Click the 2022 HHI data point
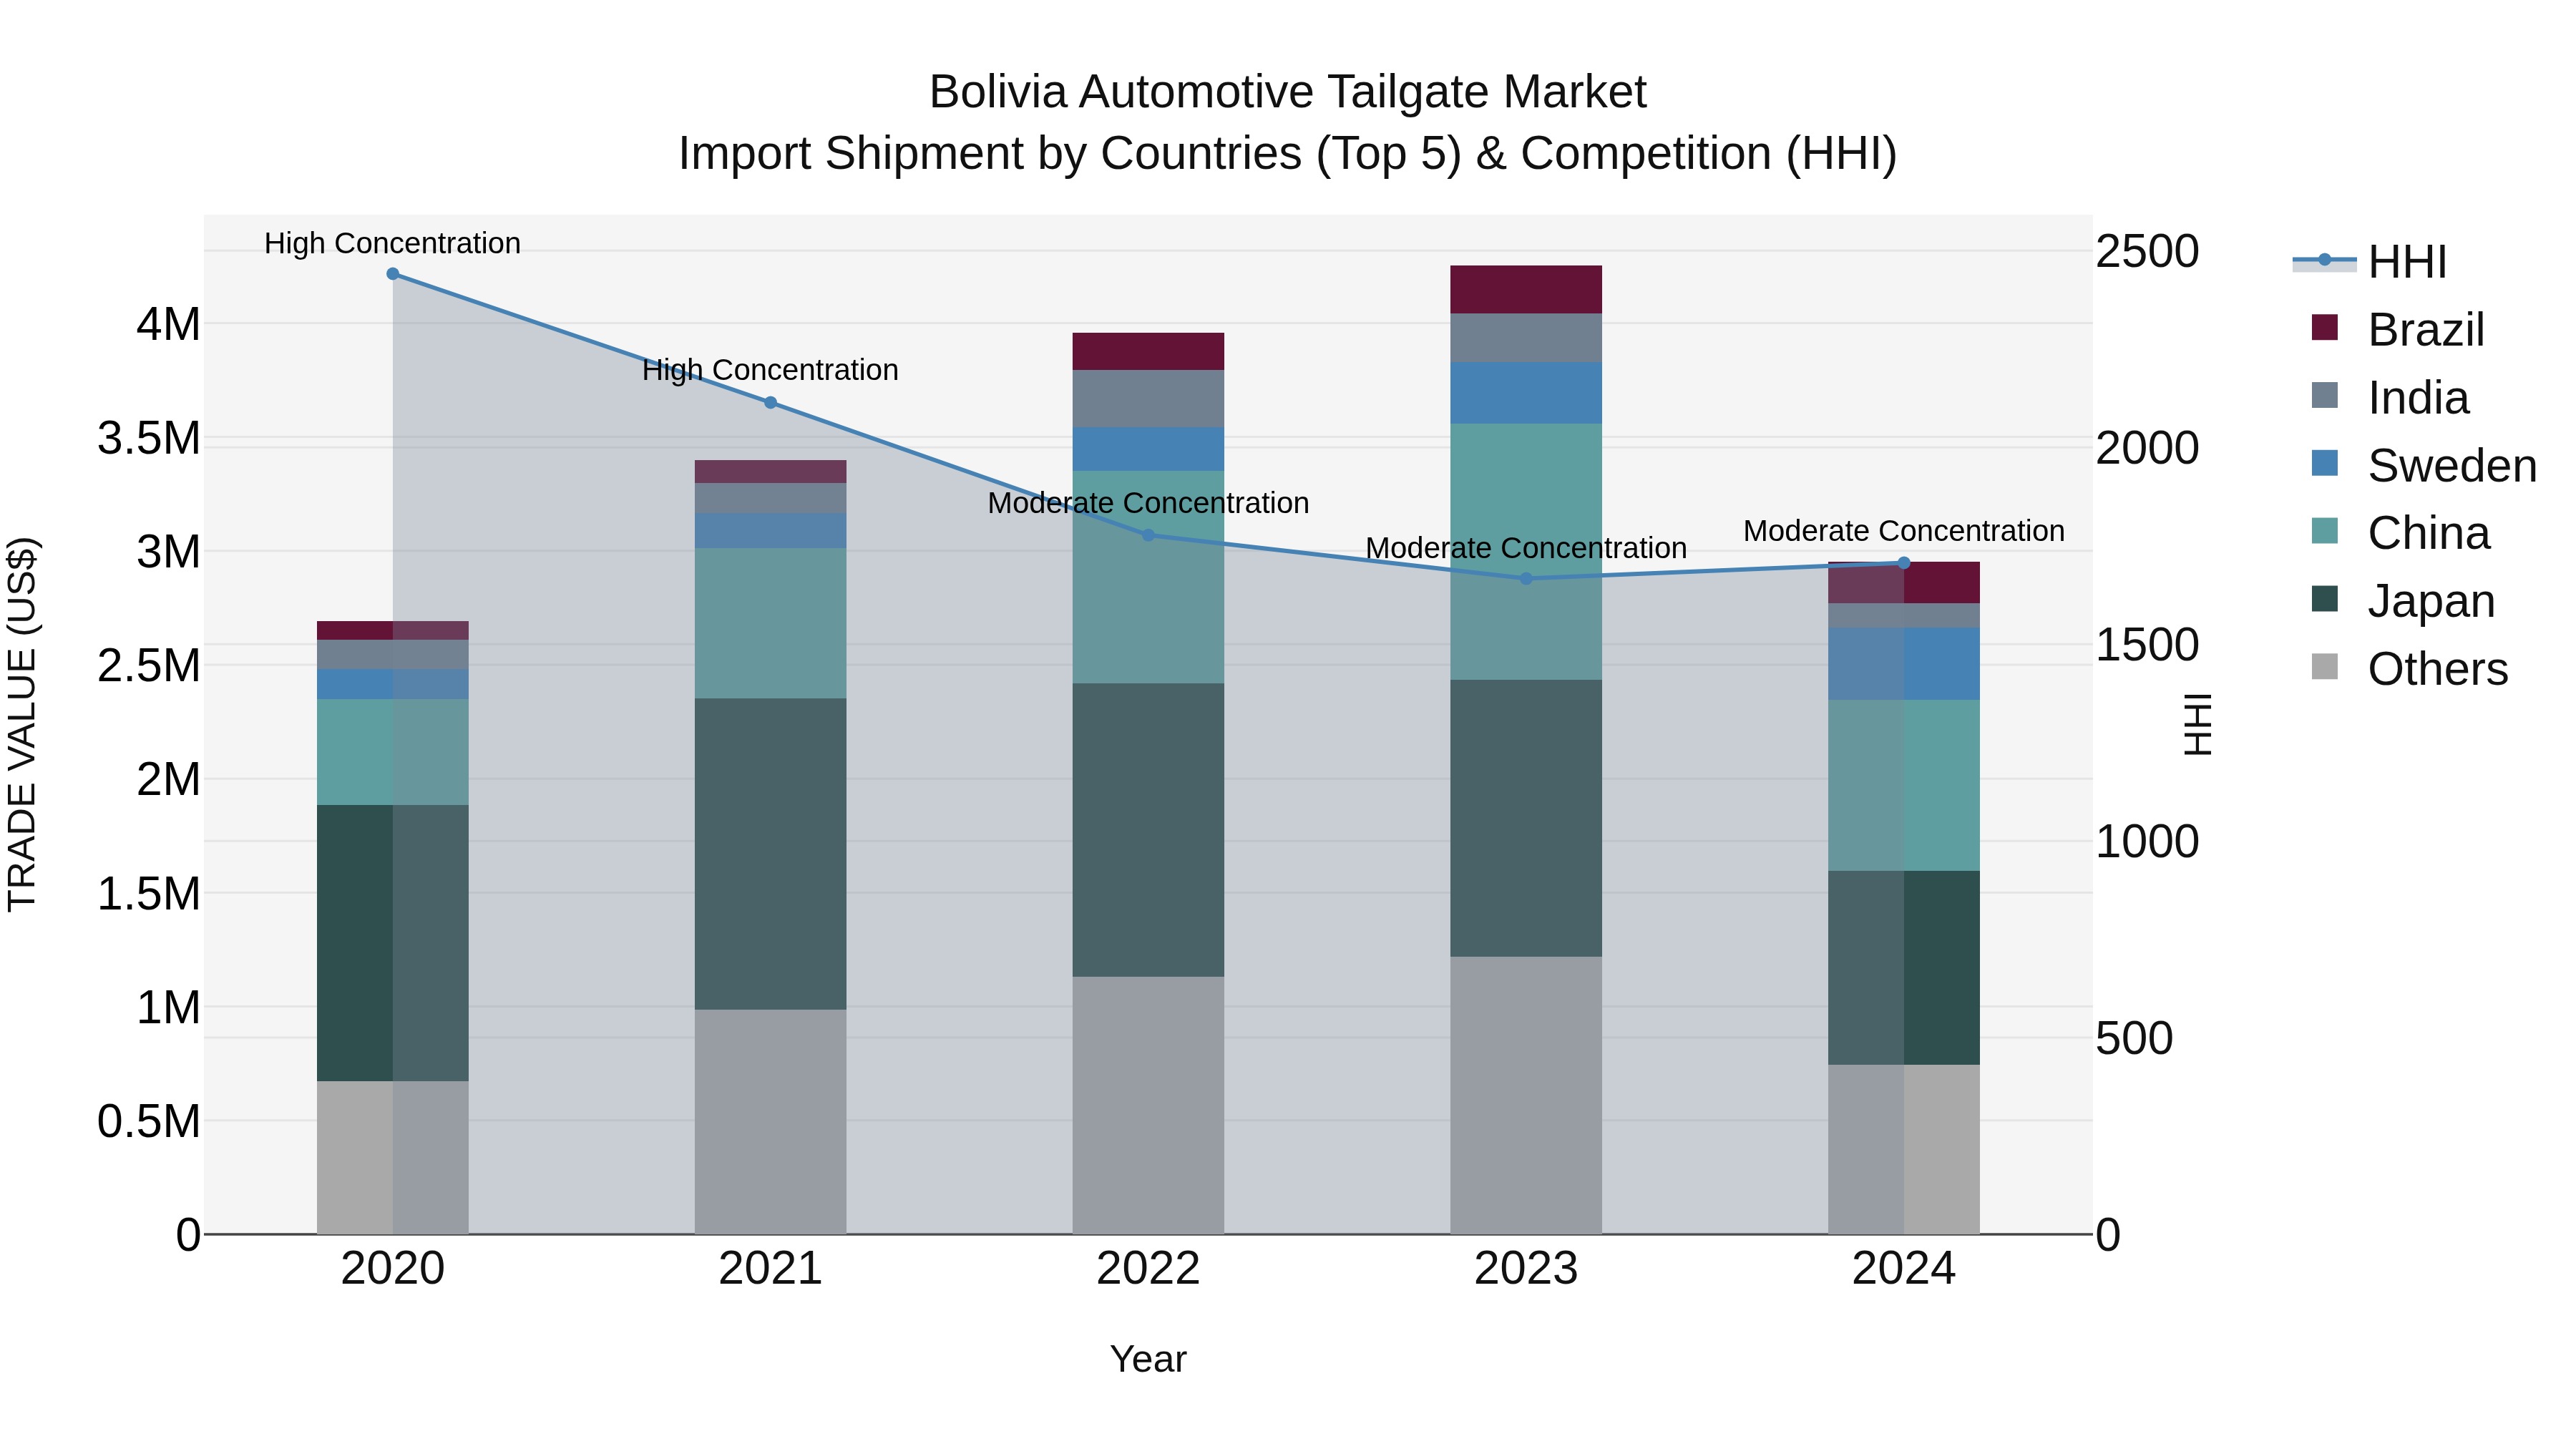 1148,535
